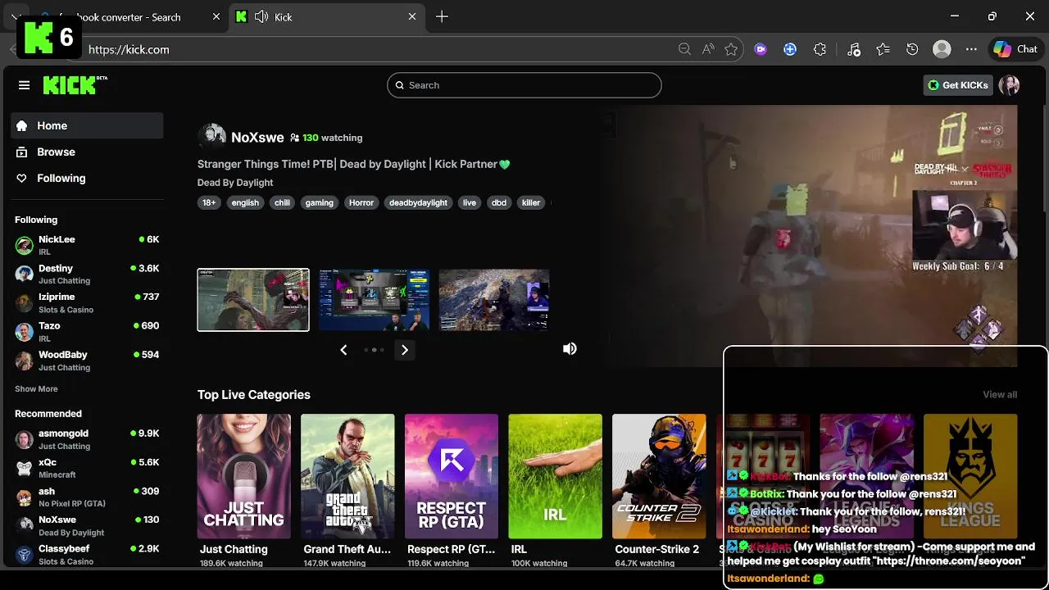Mute the featured stream volume icon
Viewport: 1049px width, 590px height.
pos(570,349)
